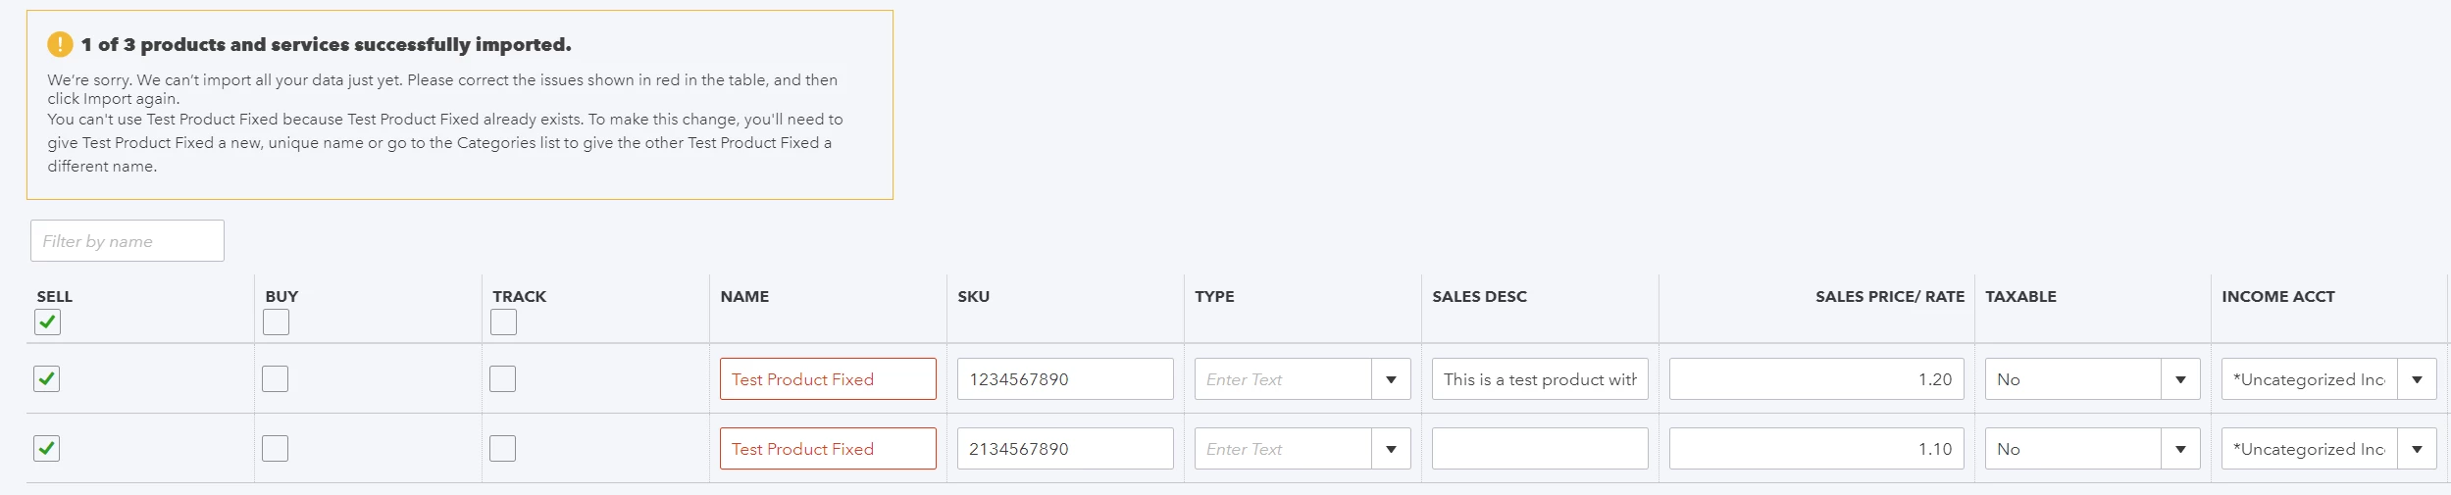
Task: Enable BUY checkbox in SKU 2134567890 row
Action: click(x=276, y=448)
